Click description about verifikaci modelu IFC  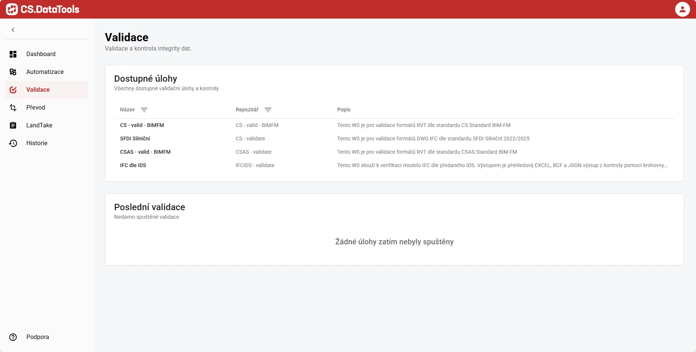(502, 166)
